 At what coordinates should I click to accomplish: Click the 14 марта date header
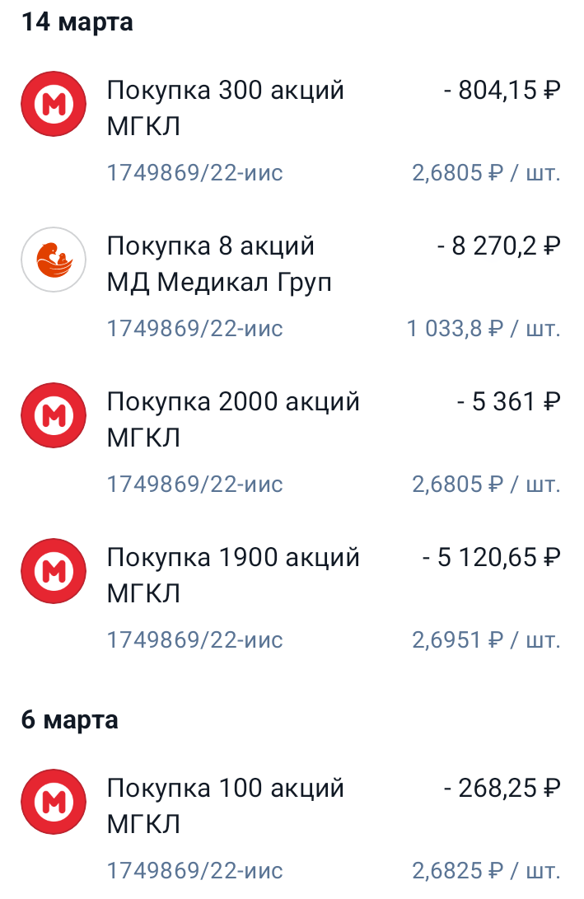(x=78, y=22)
